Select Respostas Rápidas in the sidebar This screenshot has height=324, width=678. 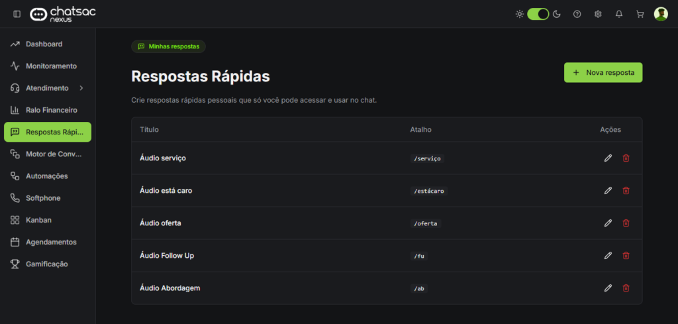point(48,132)
